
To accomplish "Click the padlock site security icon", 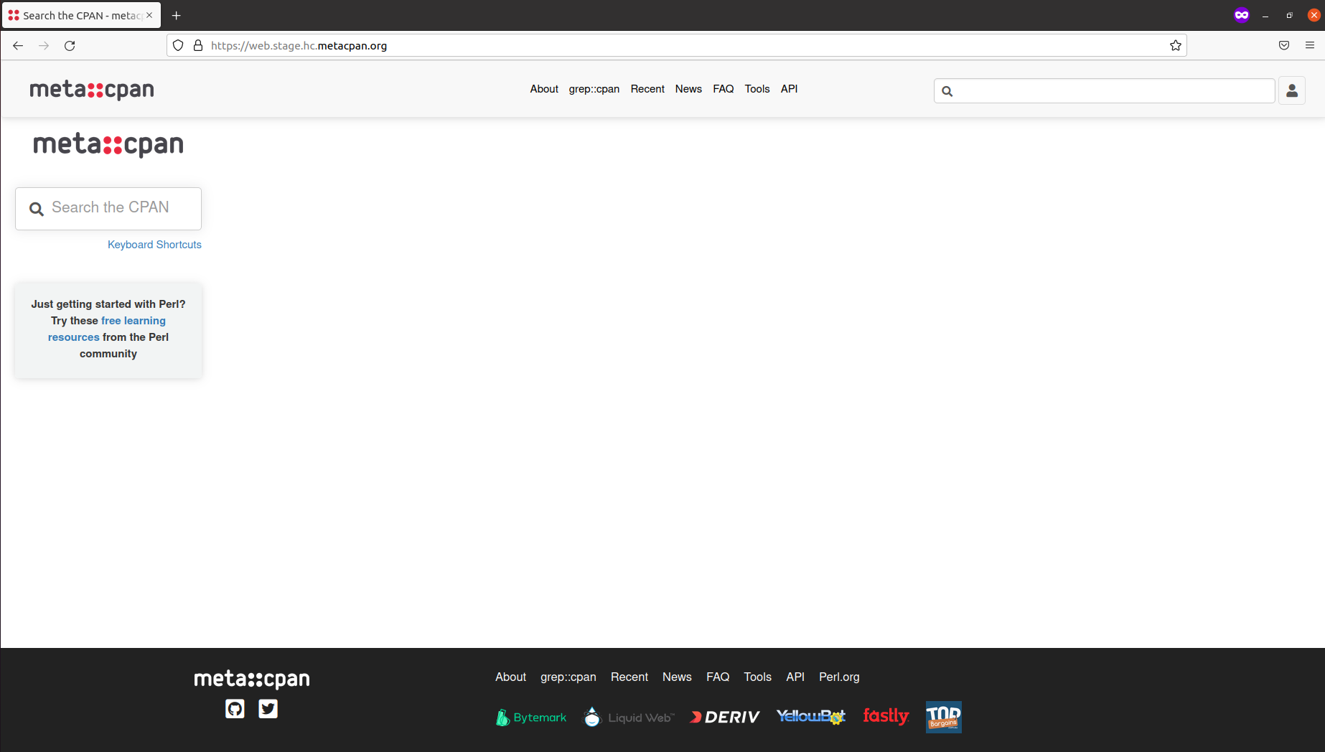I will [x=198, y=45].
